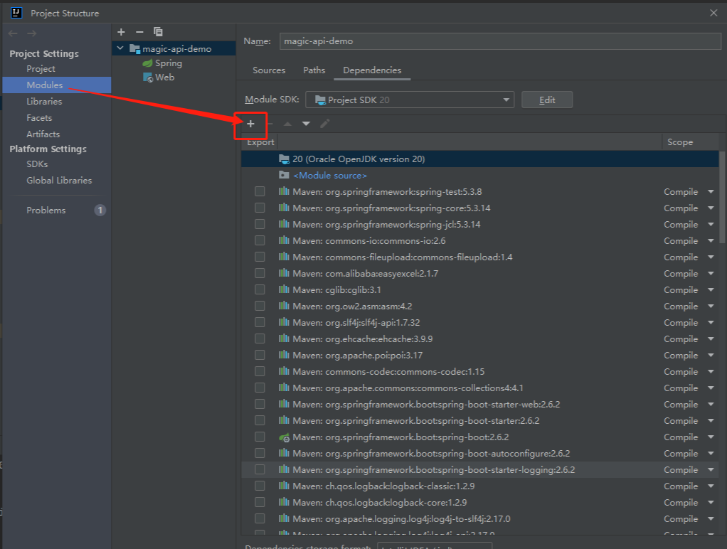Open Artifacts settings
Viewport: 727px width, 549px height.
pyautogui.click(x=43, y=134)
